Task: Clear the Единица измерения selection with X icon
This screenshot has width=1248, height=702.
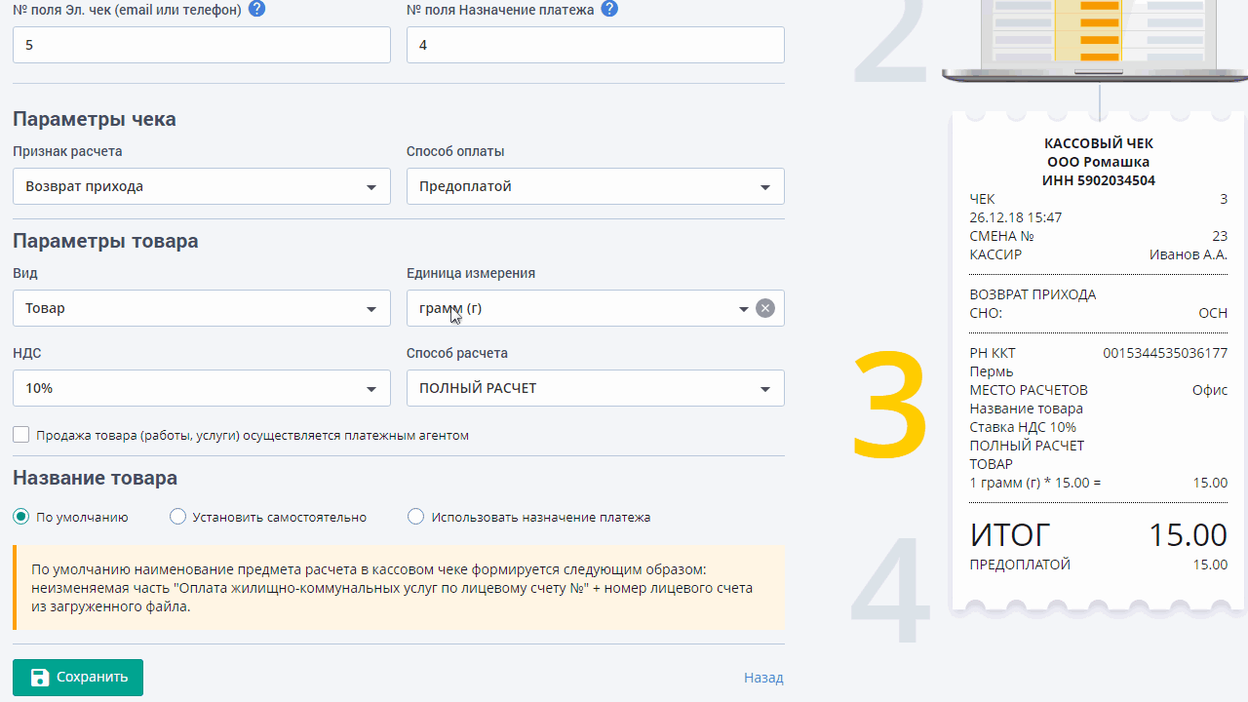Action: coord(765,308)
